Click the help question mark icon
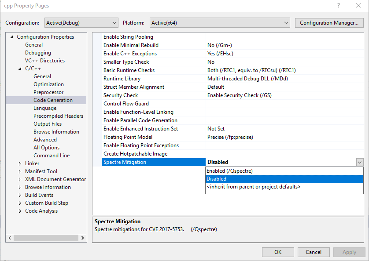Screen dimensions: 369x261 [x=338, y=5]
